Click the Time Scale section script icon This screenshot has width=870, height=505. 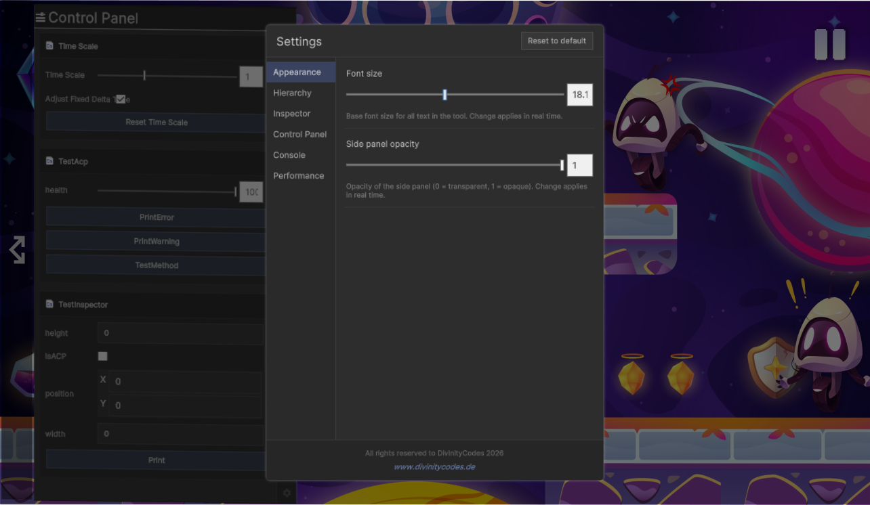49,46
